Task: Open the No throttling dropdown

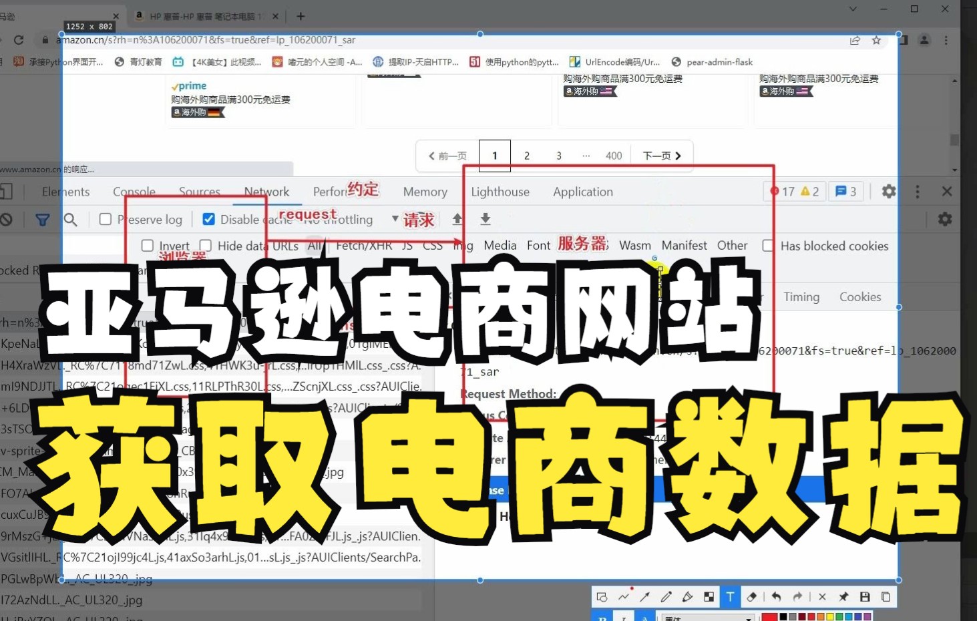Action: point(351,219)
